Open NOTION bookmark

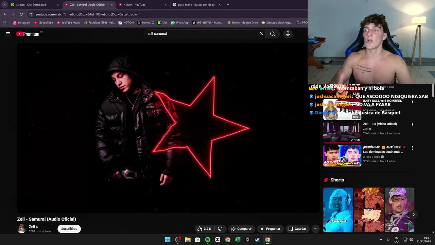pos(126,23)
